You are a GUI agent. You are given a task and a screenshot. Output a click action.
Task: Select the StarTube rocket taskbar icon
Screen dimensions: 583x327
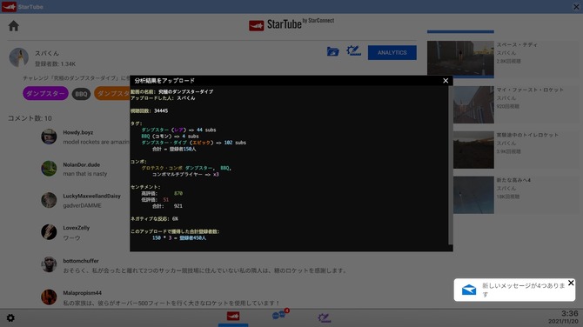click(233, 317)
